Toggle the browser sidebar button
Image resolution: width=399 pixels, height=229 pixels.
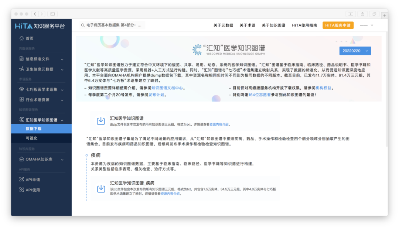tap(52, 14)
